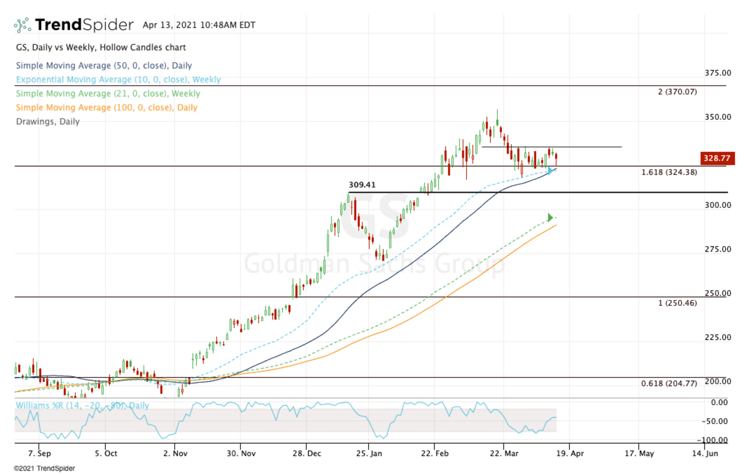The height and width of the screenshot is (475, 749).
Task: Click the blue weekly EMA arrow marker
Action: (551, 170)
